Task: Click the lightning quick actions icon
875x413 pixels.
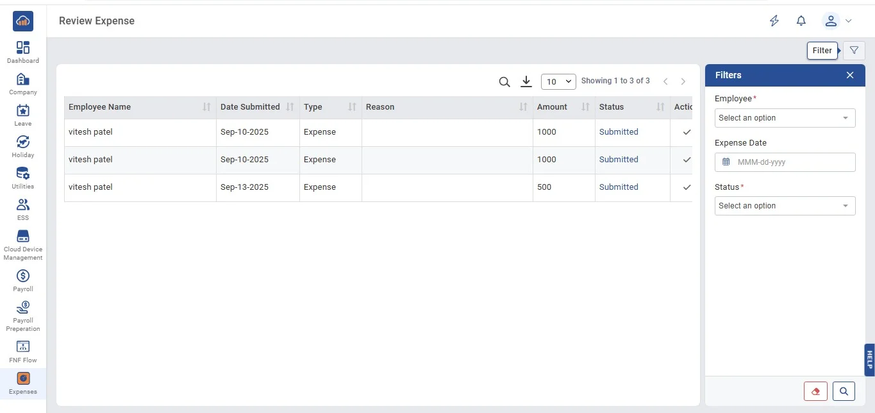Action: coord(774,21)
